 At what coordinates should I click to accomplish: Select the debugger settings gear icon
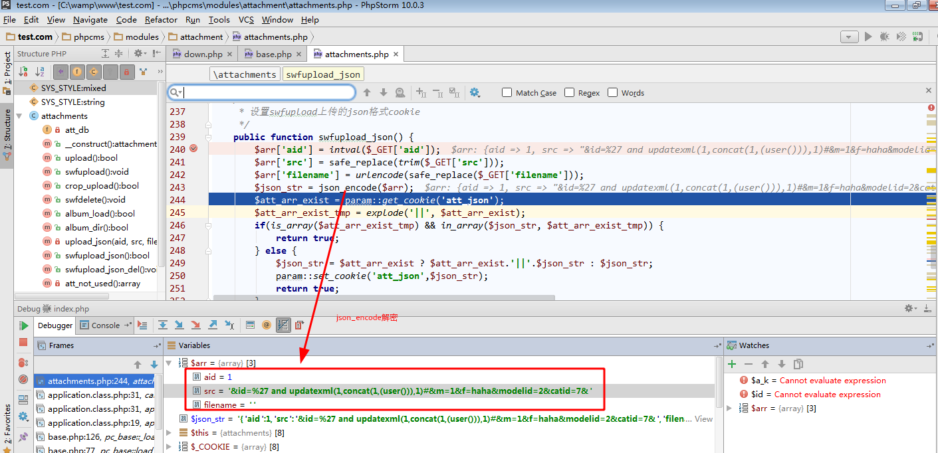pos(908,308)
